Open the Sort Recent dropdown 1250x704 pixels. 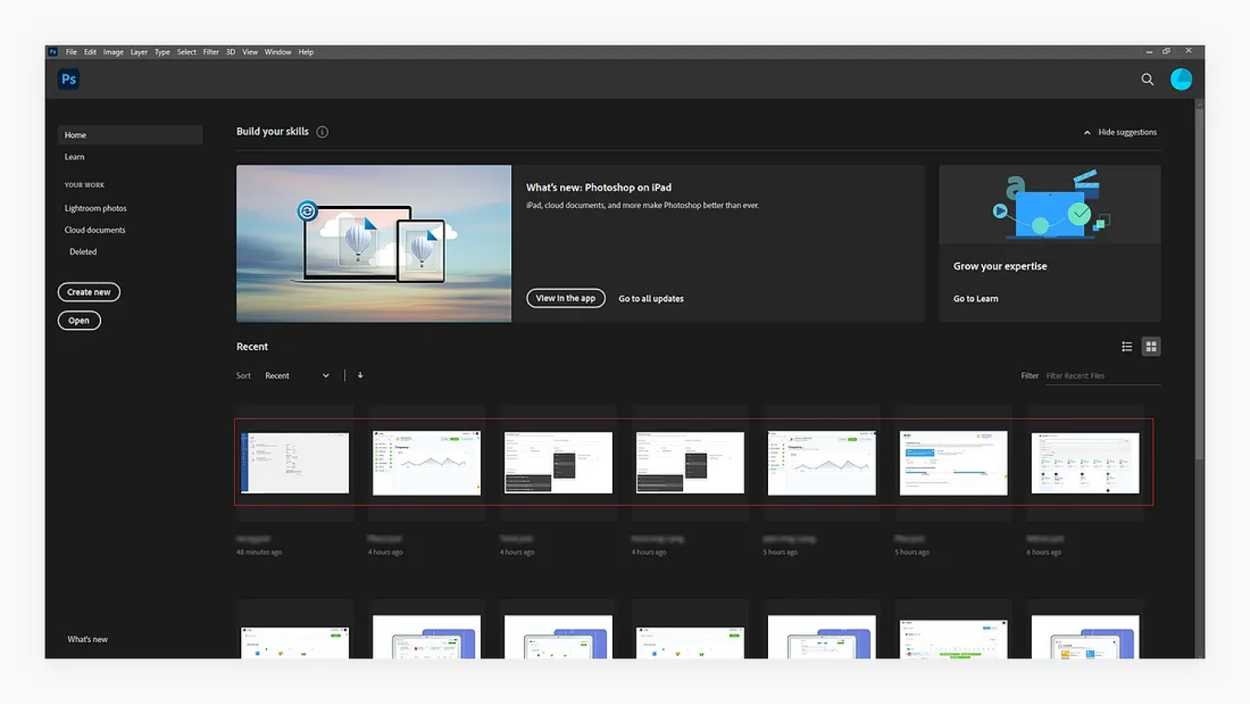point(297,375)
